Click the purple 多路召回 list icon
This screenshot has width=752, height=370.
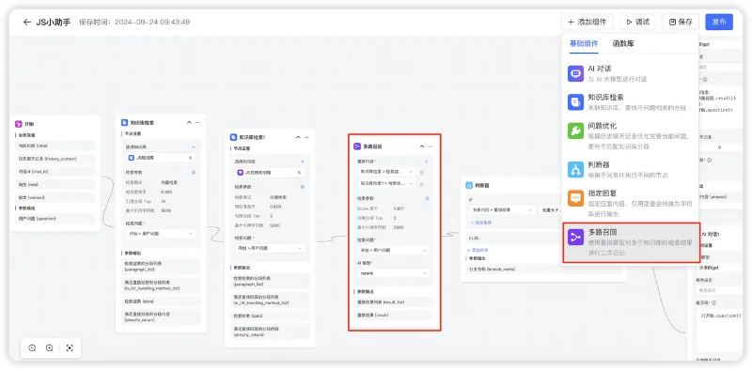point(575,238)
